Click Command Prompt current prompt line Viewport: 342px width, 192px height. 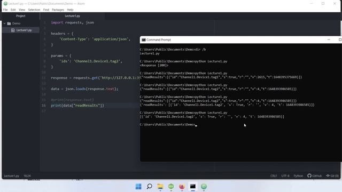pyautogui.click(x=168, y=124)
